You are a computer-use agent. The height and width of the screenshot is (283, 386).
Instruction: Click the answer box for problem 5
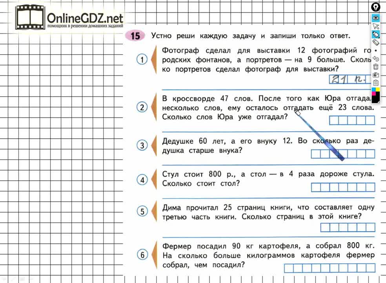pyautogui.click(x=348, y=228)
